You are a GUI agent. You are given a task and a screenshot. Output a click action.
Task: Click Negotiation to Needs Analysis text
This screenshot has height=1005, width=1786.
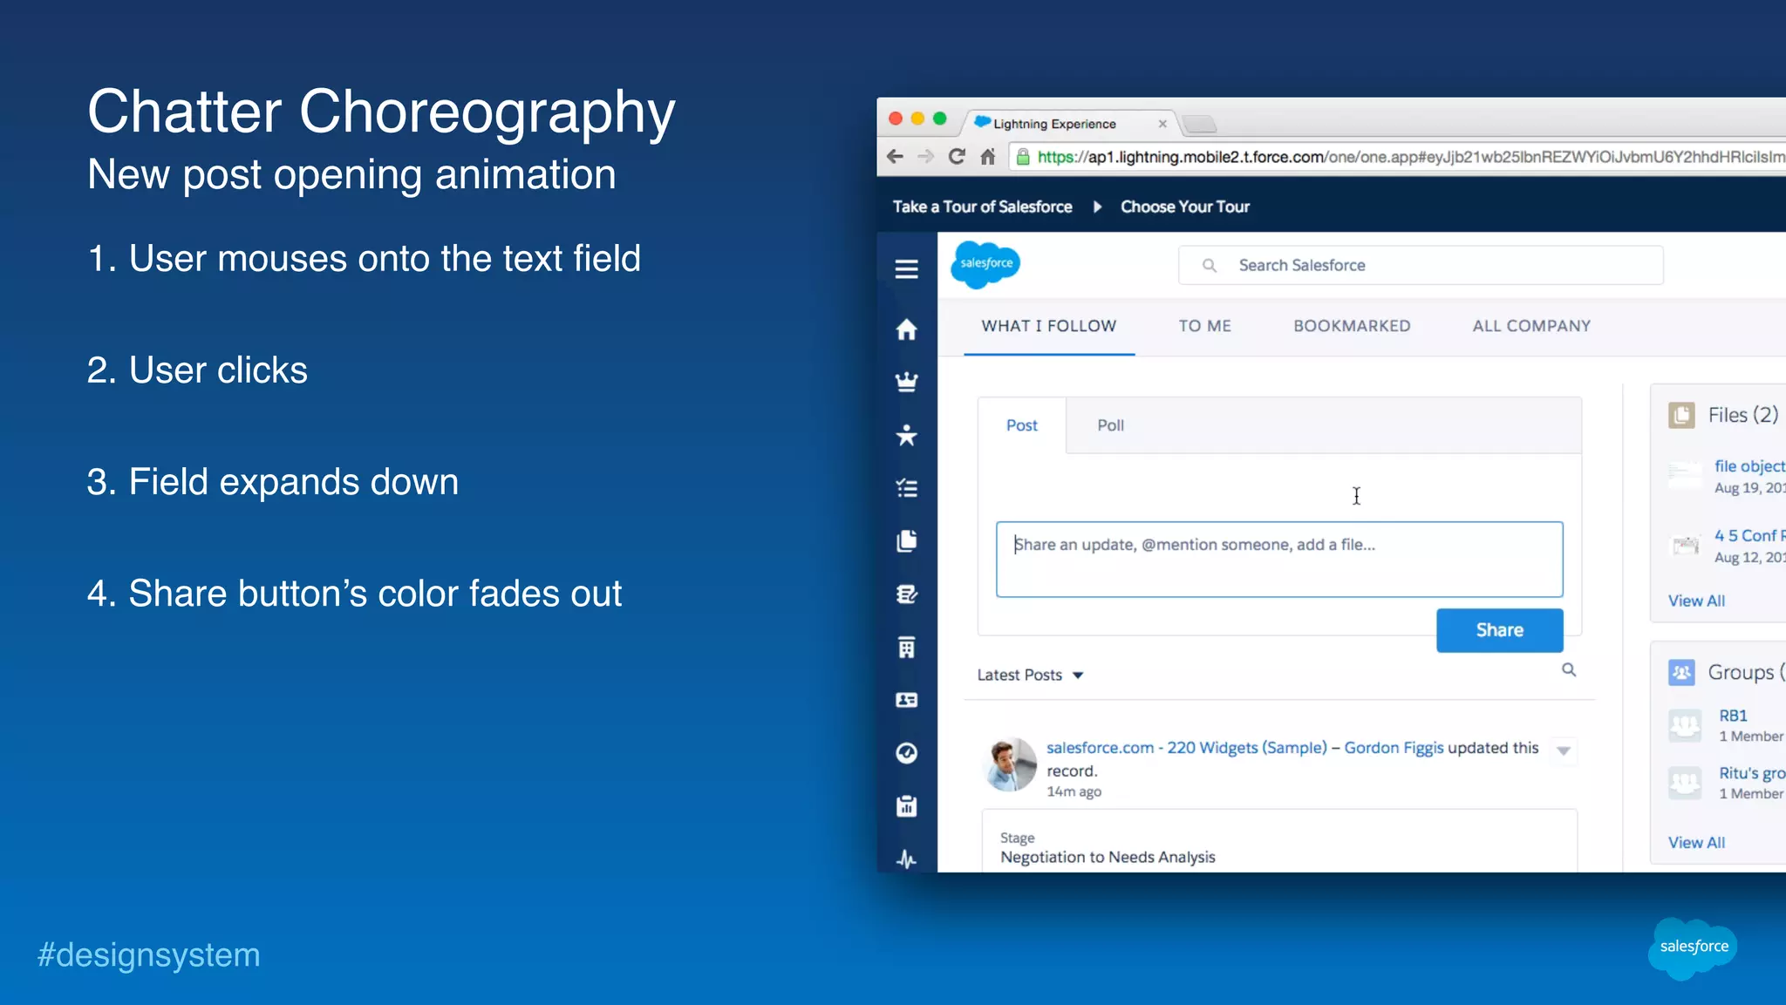click(1108, 857)
